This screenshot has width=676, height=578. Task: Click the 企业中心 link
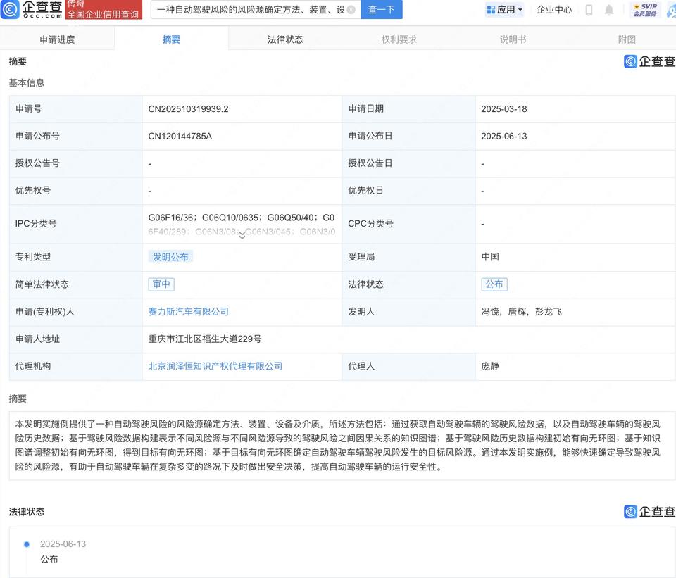point(554,10)
